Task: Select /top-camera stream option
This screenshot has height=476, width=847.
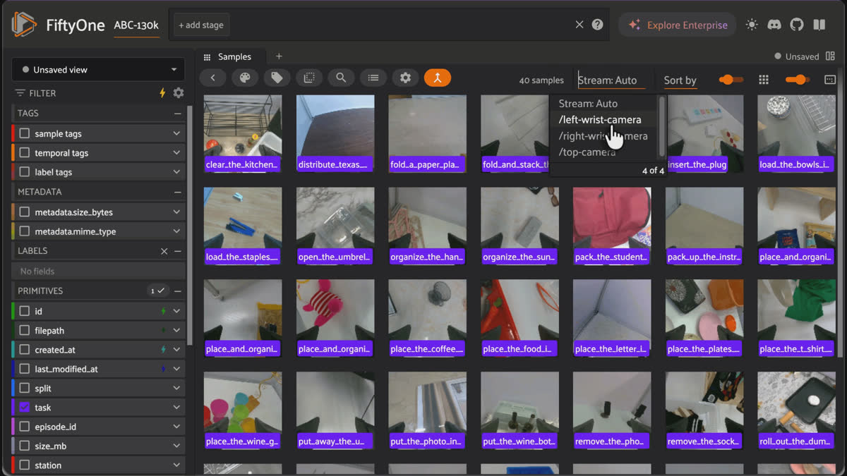Action: point(604,152)
